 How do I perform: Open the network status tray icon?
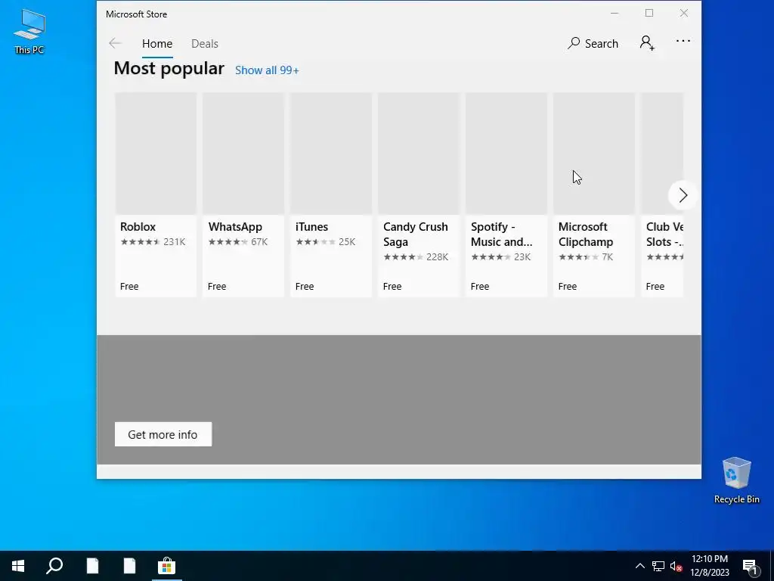[658, 566]
